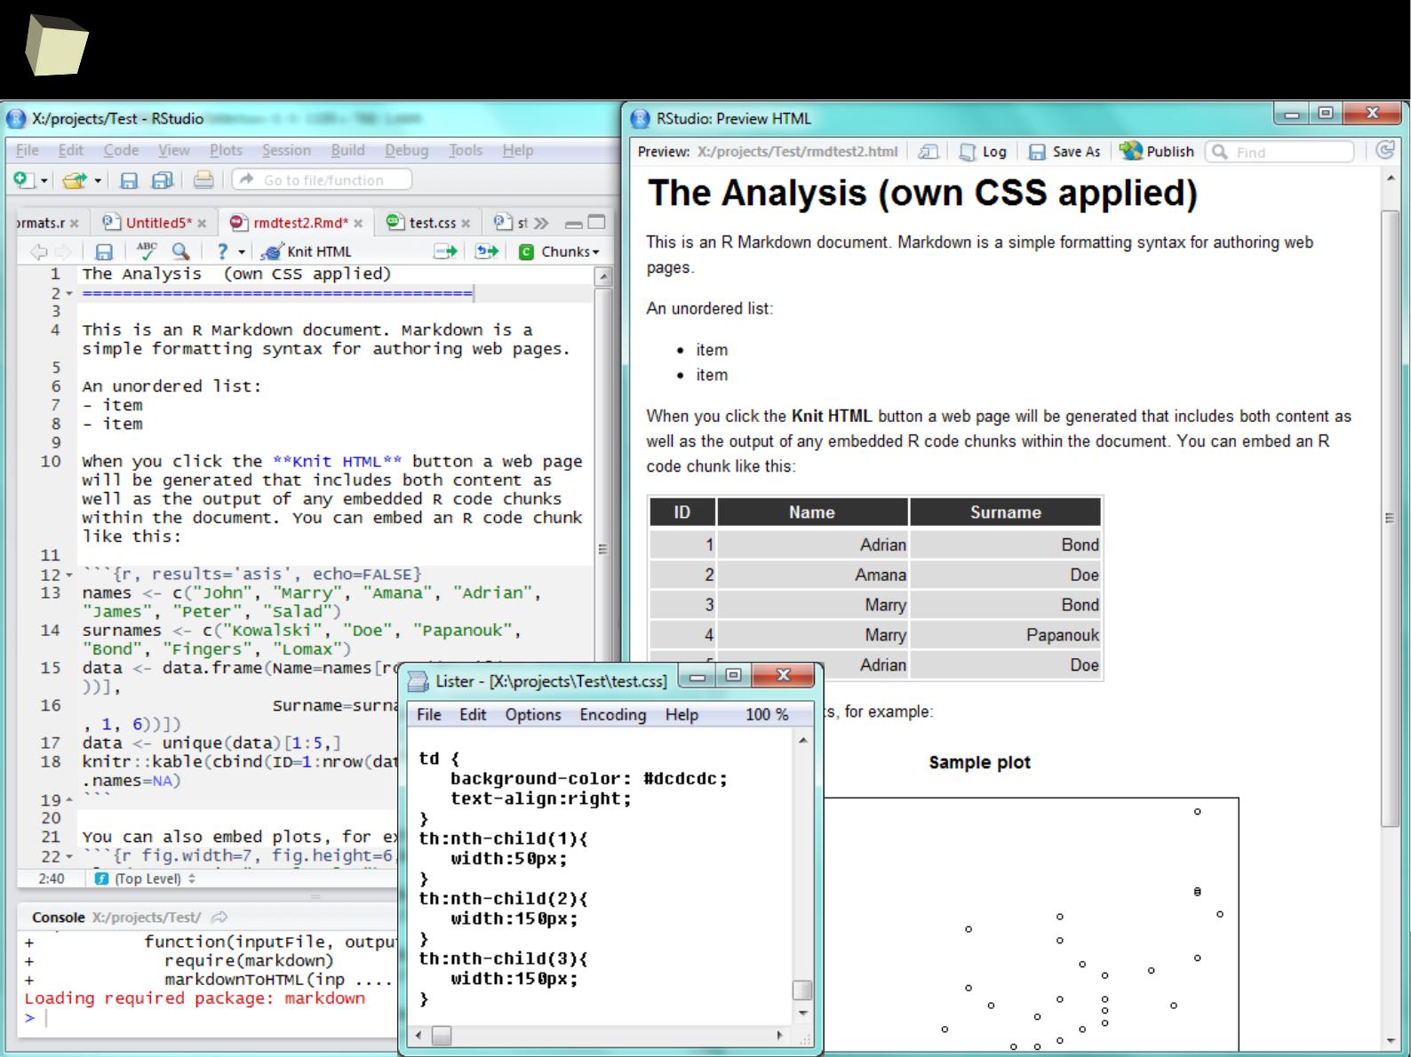This screenshot has width=1411, height=1057.
Task: Open Find/Replace with magnifier icon
Action: coord(180,251)
